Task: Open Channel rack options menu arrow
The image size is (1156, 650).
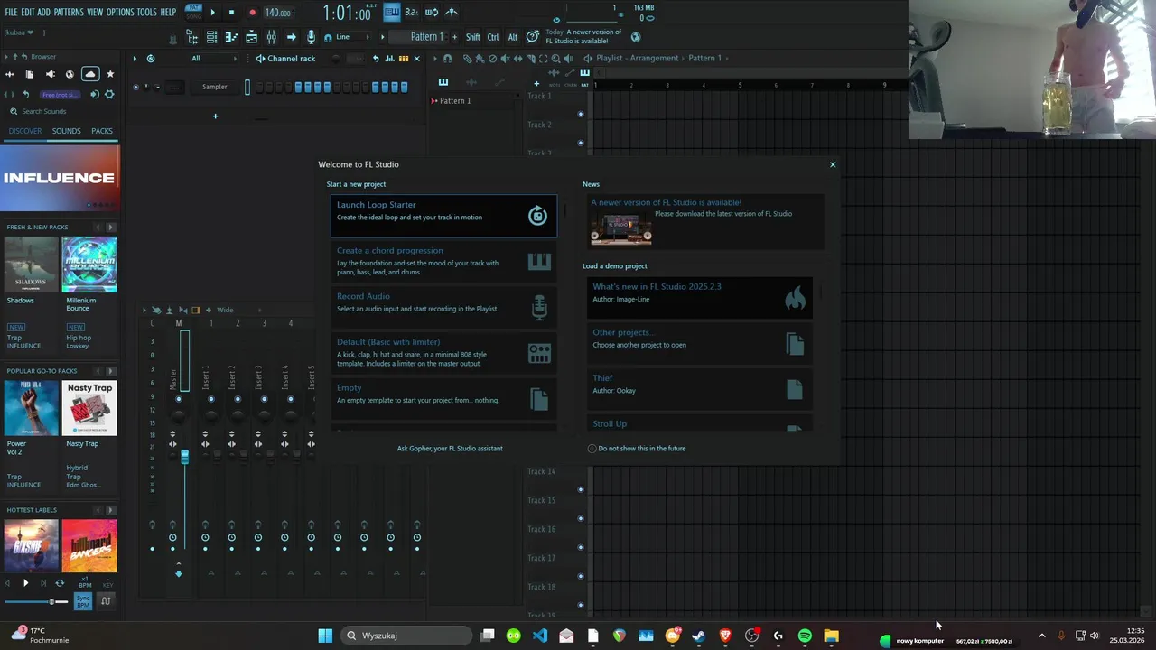Action: point(135,59)
